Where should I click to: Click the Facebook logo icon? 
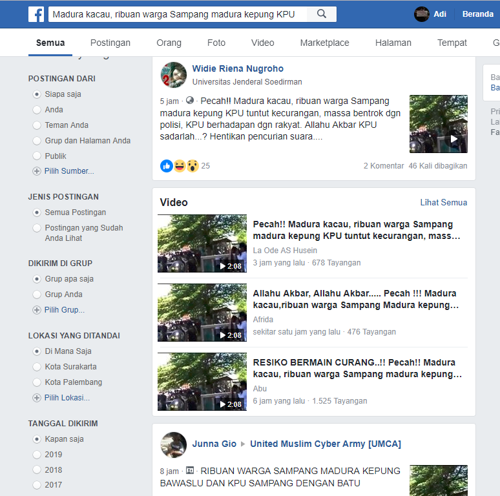tap(36, 14)
